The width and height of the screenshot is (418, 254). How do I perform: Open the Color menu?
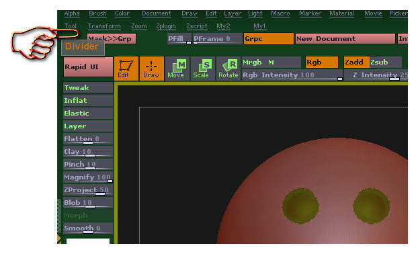click(122, 13)
